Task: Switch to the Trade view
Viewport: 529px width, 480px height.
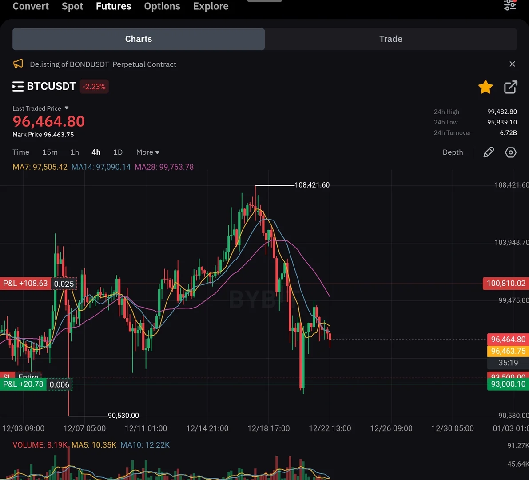Action: 391,39
